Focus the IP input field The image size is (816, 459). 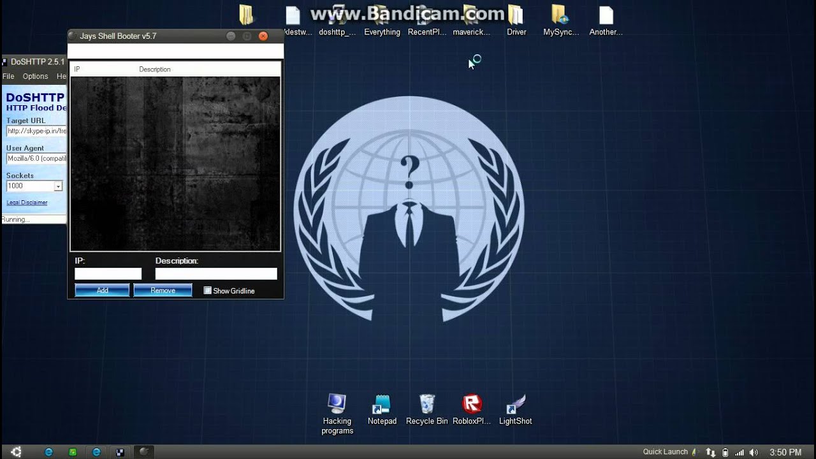click(x=108, y=273)
